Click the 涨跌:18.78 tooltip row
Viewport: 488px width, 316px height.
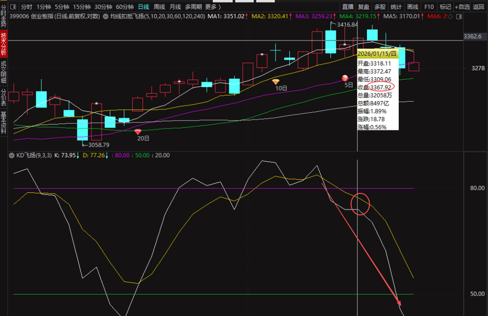(371, 119)
